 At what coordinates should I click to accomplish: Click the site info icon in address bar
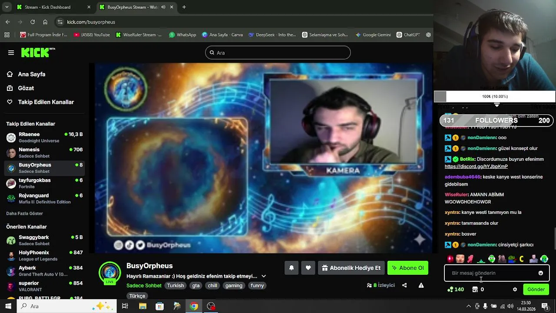60,22
